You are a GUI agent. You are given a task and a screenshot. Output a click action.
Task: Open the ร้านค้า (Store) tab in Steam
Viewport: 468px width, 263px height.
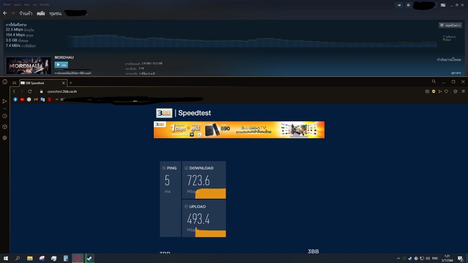[26, 13]
